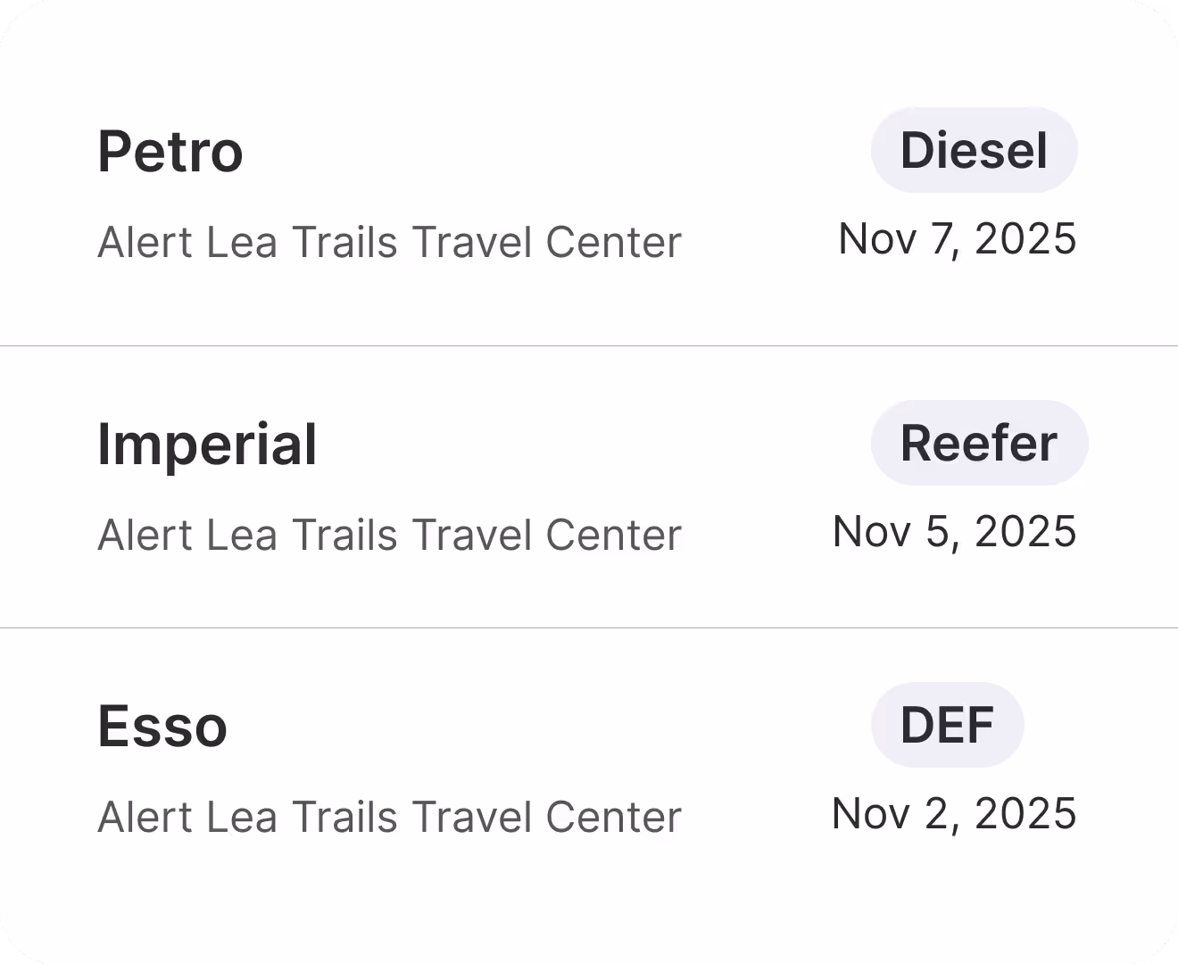Click the Esso vendor name

click(x=162, y=726)
